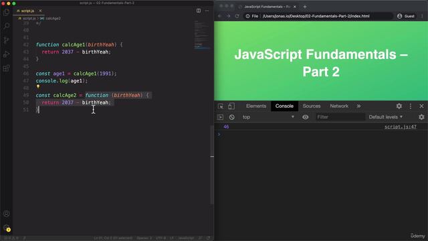Open the editor More Actions menu

pyautogui.click(x=207, y=11)
